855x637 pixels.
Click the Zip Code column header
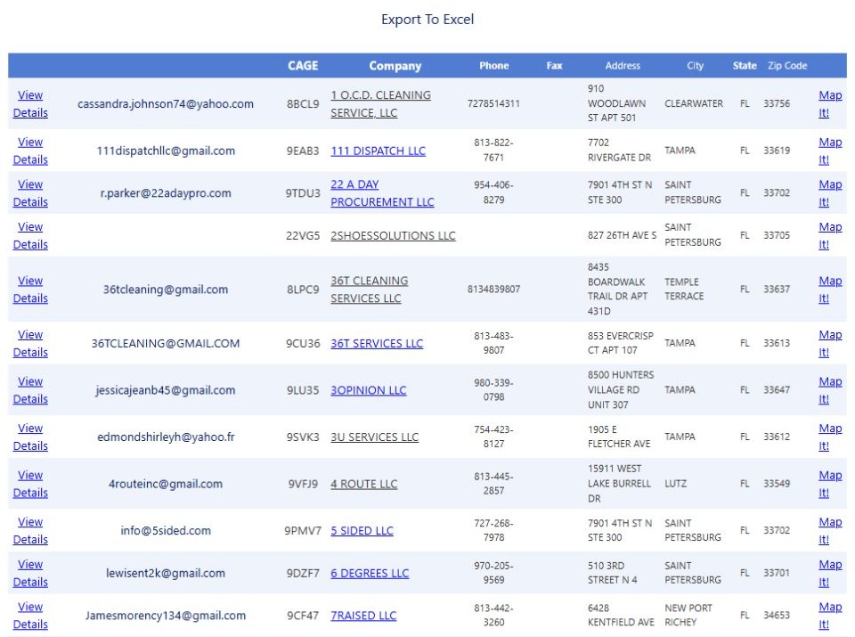coord(787,65)
